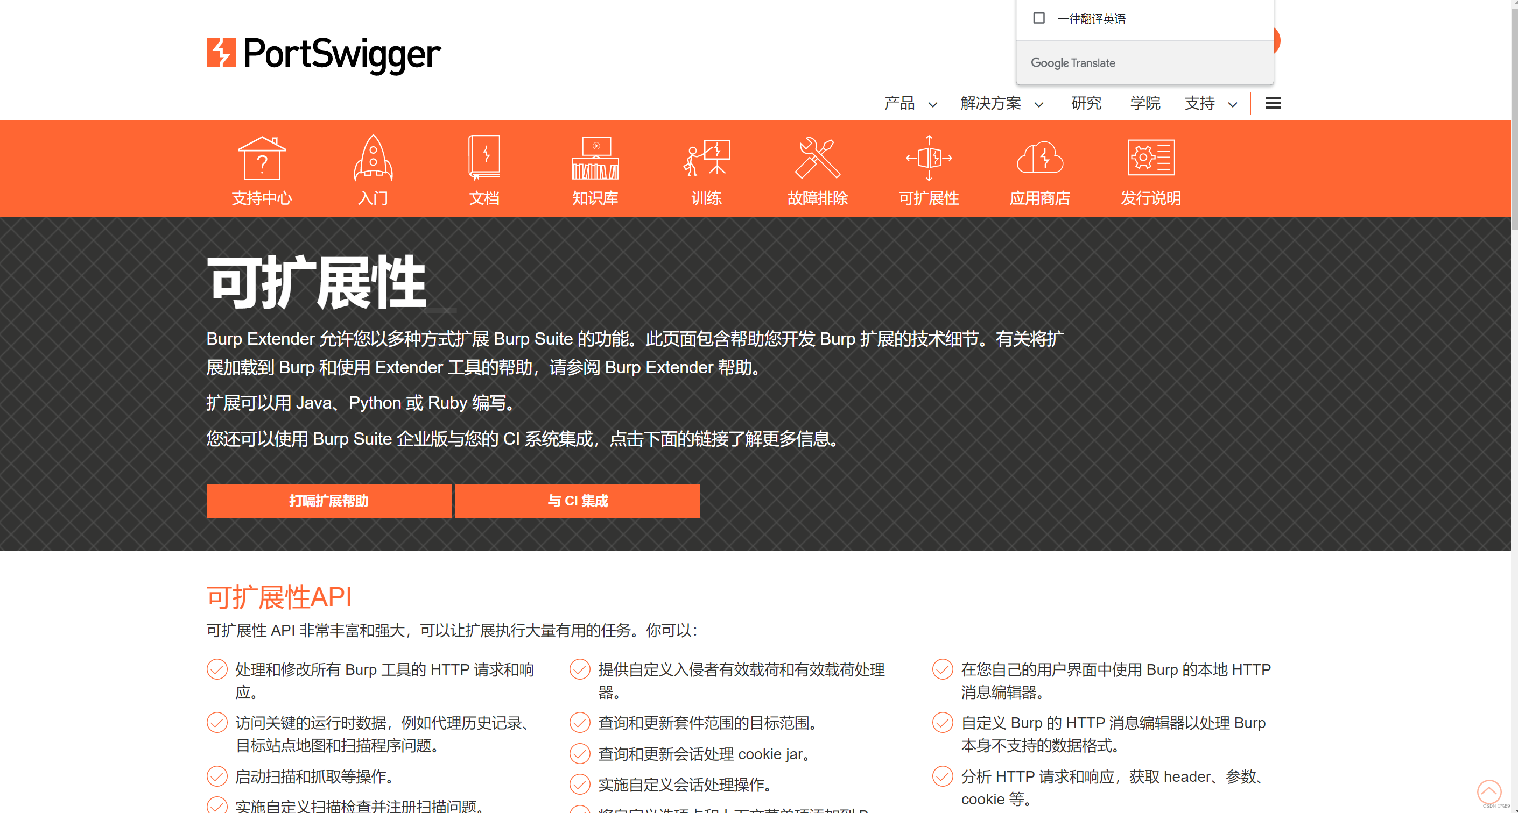The image size is (1518, 813).
Task: Click the Training presenter icon
Action: click(x=707, y=158)
